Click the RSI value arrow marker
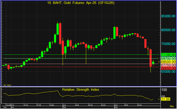 (159, 99)
